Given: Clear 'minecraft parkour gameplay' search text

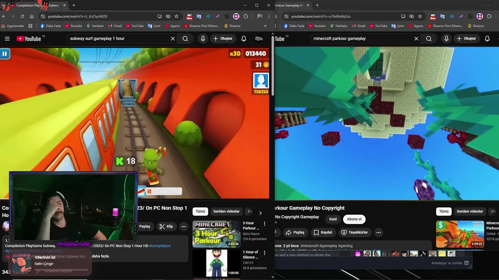Looking at the screenshot, I should point(416,38).
